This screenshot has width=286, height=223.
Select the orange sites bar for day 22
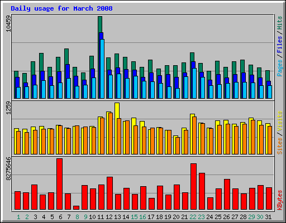(x=194, y=135)
